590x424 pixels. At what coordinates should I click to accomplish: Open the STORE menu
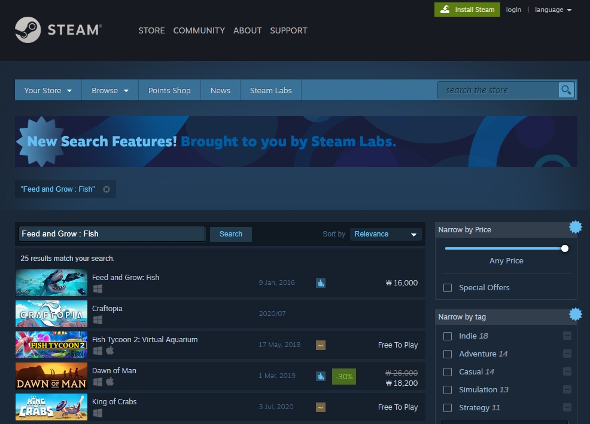tap(151, 30)
